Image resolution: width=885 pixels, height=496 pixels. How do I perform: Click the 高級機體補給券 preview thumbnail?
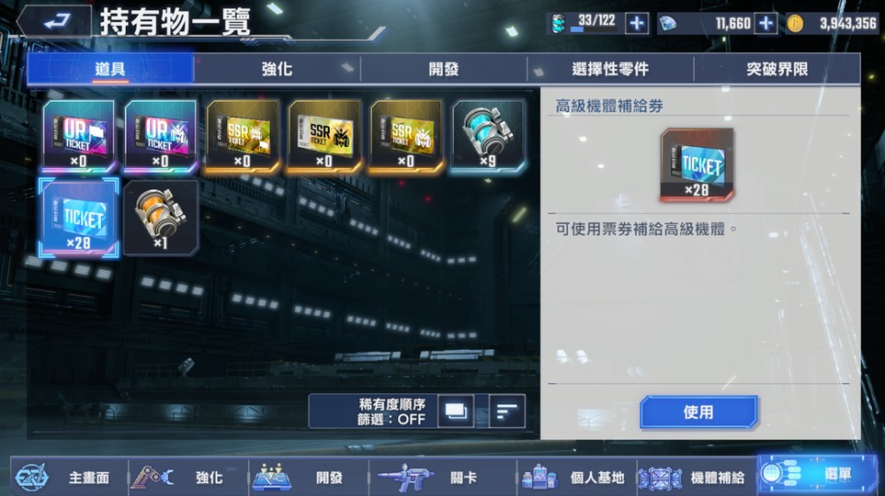698,164
